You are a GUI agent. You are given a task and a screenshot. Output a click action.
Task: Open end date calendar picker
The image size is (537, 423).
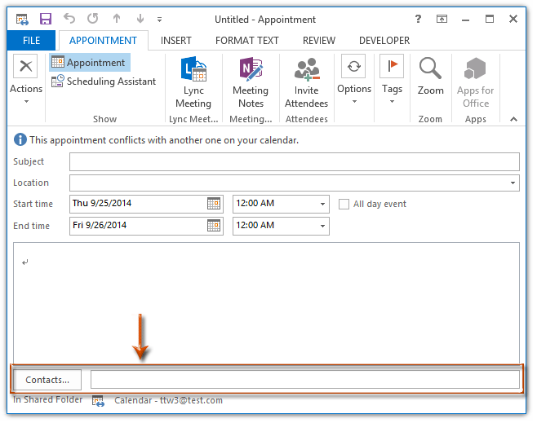click(x=214, y=226)
